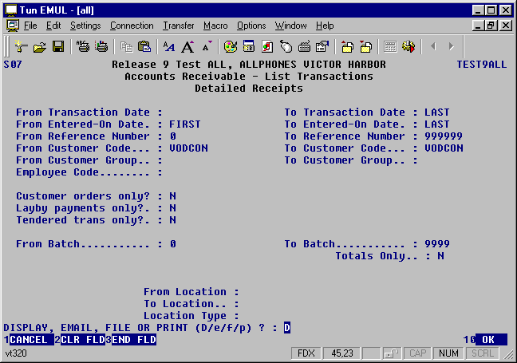Open the Transfer menu

coord(178,26)
